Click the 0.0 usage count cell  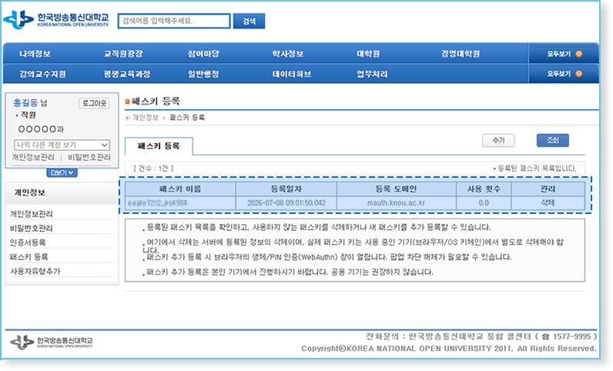[x=484, y=203]
